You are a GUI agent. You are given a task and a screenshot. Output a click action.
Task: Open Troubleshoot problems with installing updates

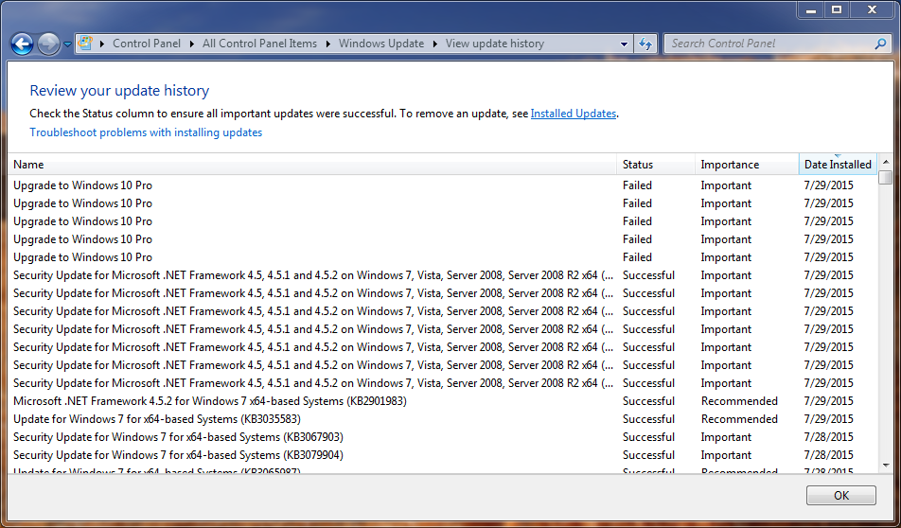pos(146,132)
